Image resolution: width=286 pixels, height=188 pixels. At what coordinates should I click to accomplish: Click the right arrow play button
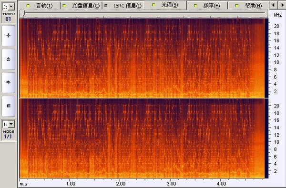coord(9,82)
